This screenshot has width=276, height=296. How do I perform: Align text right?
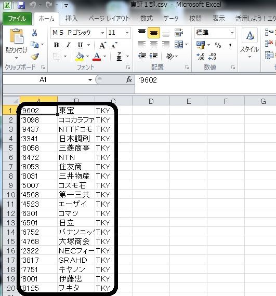(166, 45)
